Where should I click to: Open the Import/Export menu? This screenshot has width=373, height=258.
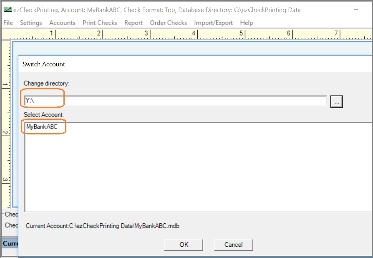(213, 23)
